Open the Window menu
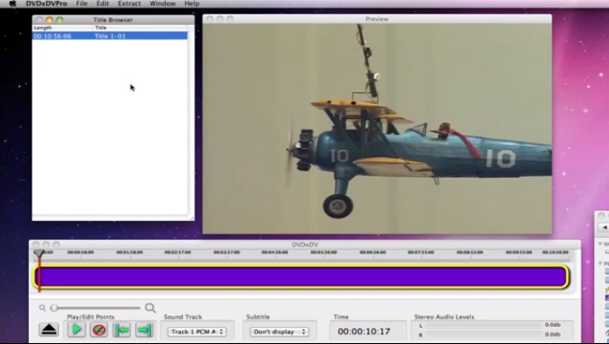This screenshot has height=344, width=609. [162, 4]
